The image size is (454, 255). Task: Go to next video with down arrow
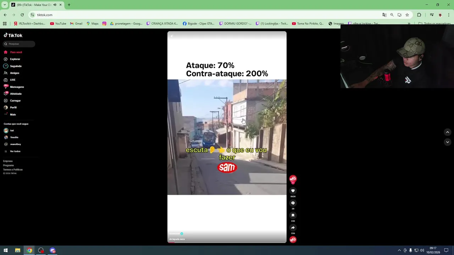pyautogui.click(x=448, y=142)
